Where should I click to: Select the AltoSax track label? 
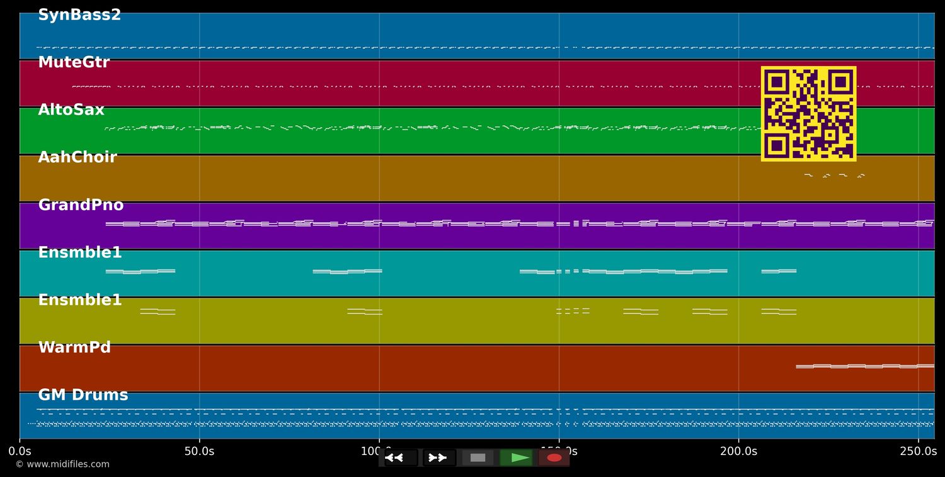click(x=71, y=110)
